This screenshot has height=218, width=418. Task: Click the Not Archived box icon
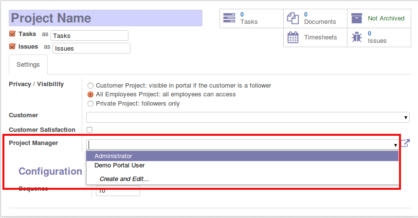[357, 18]
